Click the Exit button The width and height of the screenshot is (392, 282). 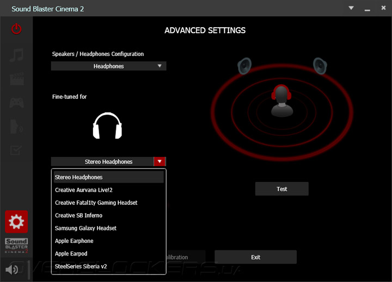coord(255,257)
